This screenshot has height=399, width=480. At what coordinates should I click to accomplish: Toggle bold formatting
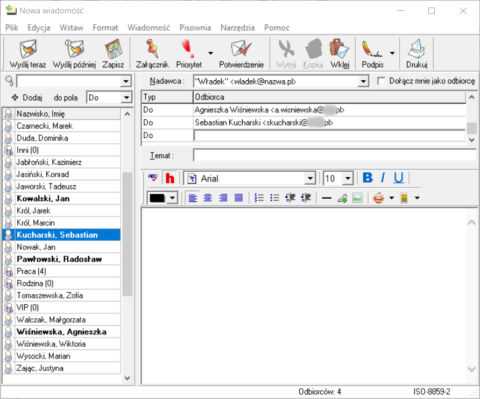pos(368,178)
